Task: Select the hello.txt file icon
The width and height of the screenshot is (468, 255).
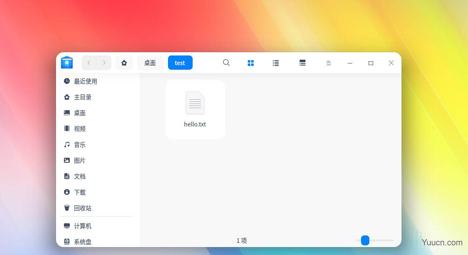Action: [x=195, y=103]
